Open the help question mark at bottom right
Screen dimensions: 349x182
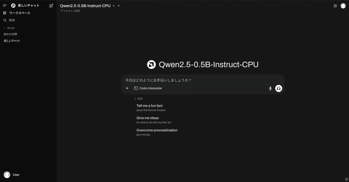coord(346,180)
